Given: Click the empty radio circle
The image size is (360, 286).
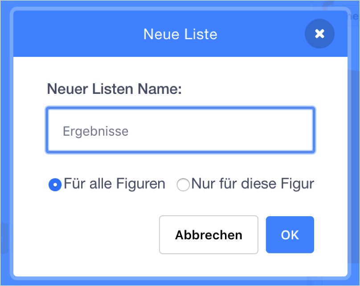Looking at the screenshot, I should click(x=183, y=185).
